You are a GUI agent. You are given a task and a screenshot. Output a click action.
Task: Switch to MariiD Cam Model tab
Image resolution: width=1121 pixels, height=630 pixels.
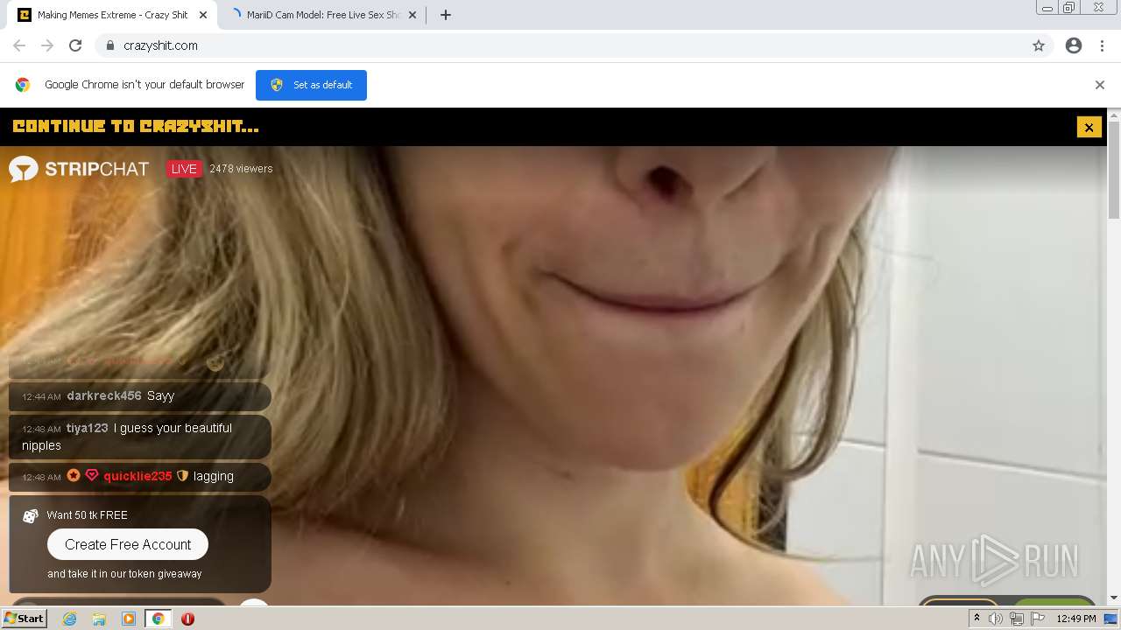coord(322,15)
